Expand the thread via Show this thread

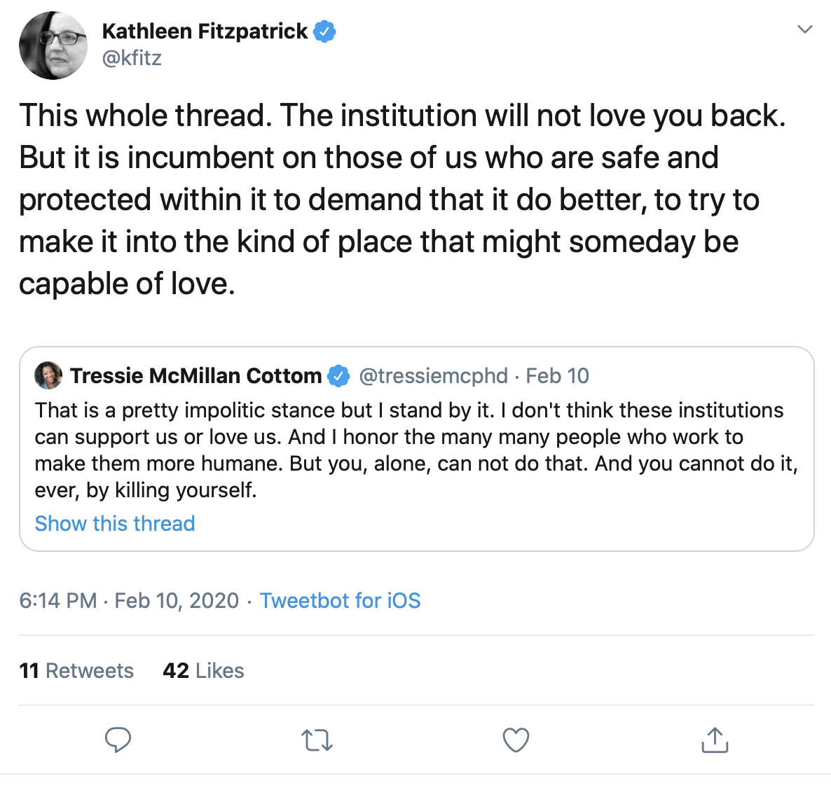pyautogui.click(x=114, y=523)
